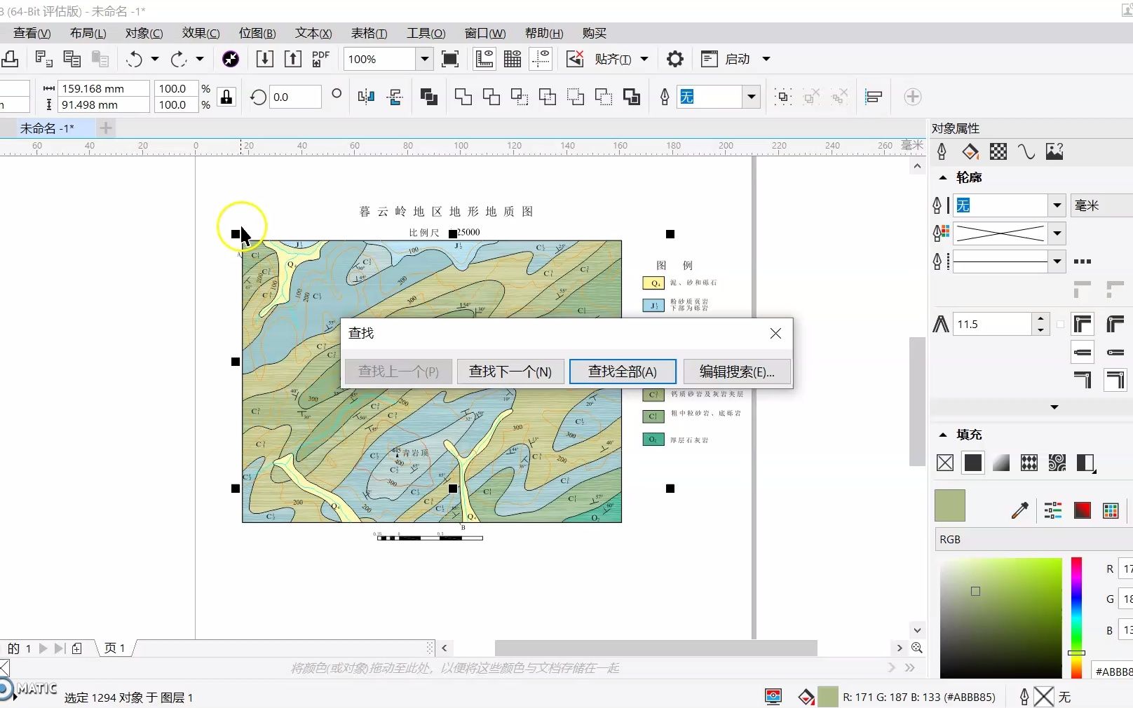Select the Texture fill swirl icon
The image size is (1133, 708).
click(1057, 463)
